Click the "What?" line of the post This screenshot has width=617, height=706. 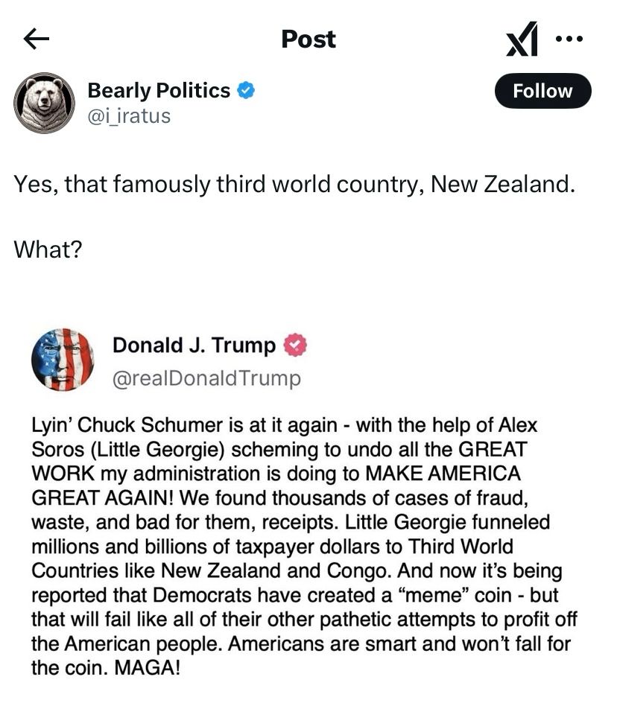pos(48,249)
